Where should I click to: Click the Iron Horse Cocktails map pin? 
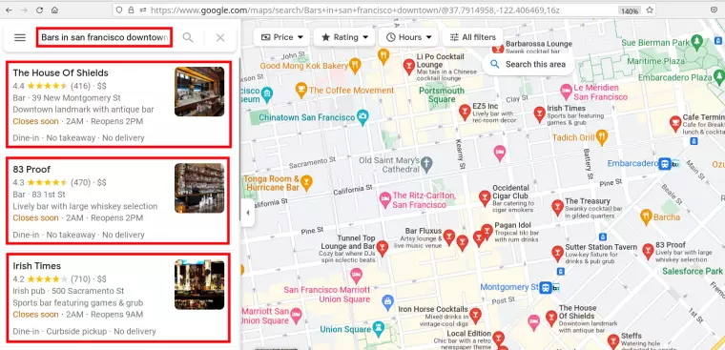(x=475, y=316)
